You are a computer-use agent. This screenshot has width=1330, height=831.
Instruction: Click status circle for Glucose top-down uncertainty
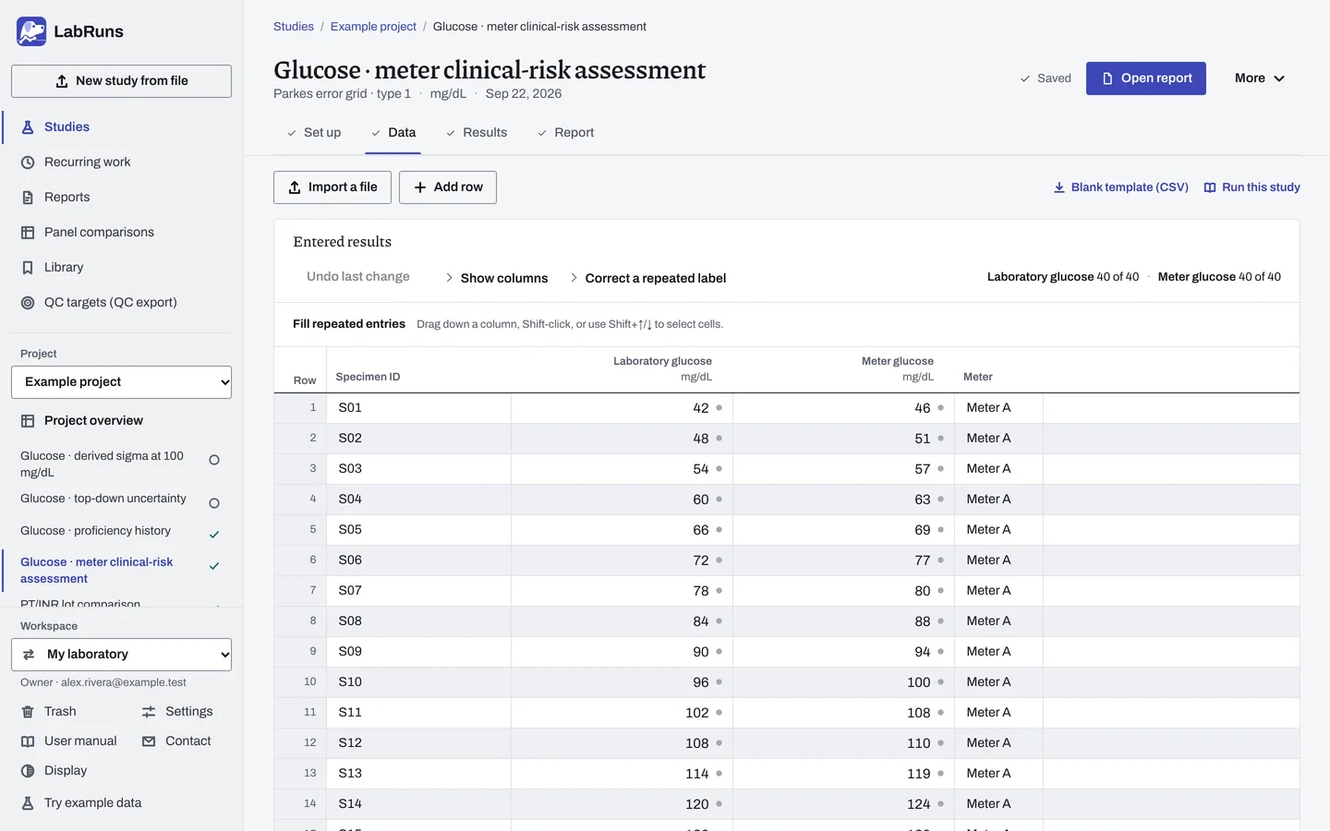[x=214, y=503]
